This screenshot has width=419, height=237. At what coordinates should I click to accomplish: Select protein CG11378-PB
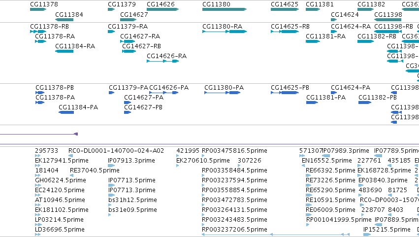click(x=55, y=88)
